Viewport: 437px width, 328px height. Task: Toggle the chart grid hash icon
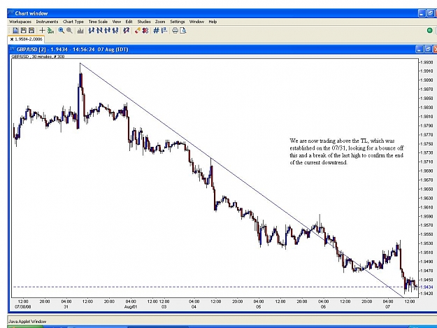156,31
